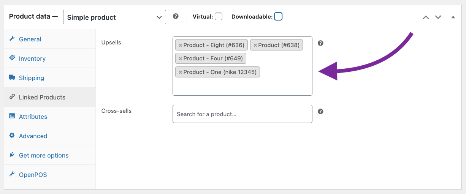466x194 pixels.
Task: Click the help icon next to Upsells field
Action: (320, 43)
